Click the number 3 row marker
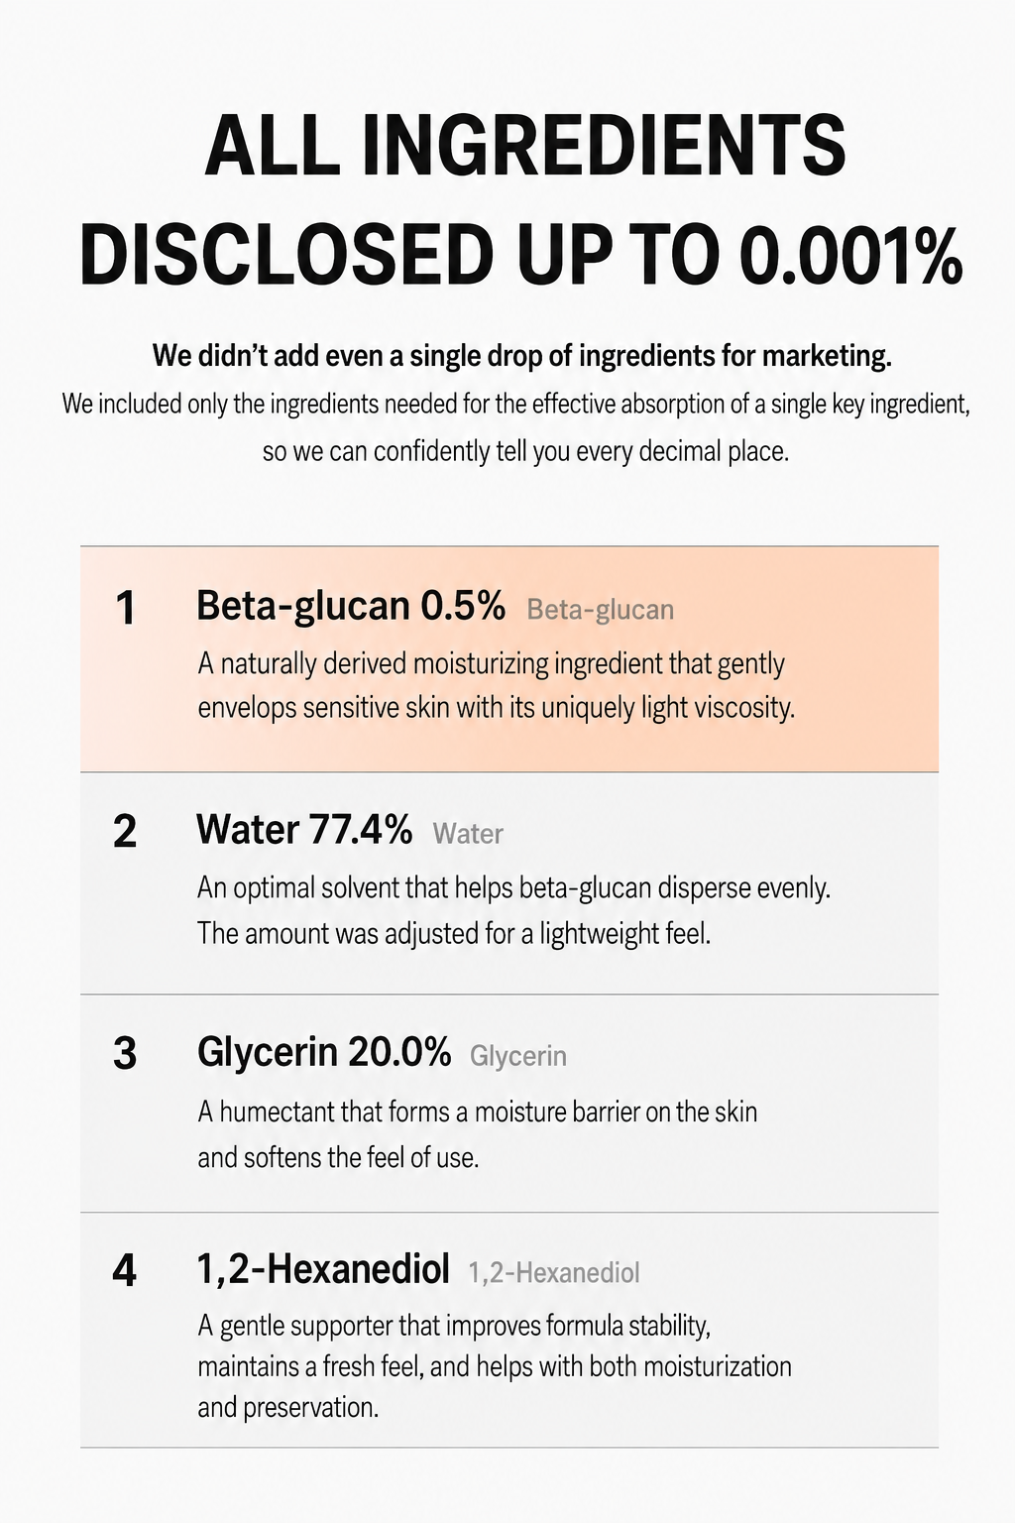The width and height of the screenshot is (1015, 1523). pyautogui.click(x=125, y=1053)
